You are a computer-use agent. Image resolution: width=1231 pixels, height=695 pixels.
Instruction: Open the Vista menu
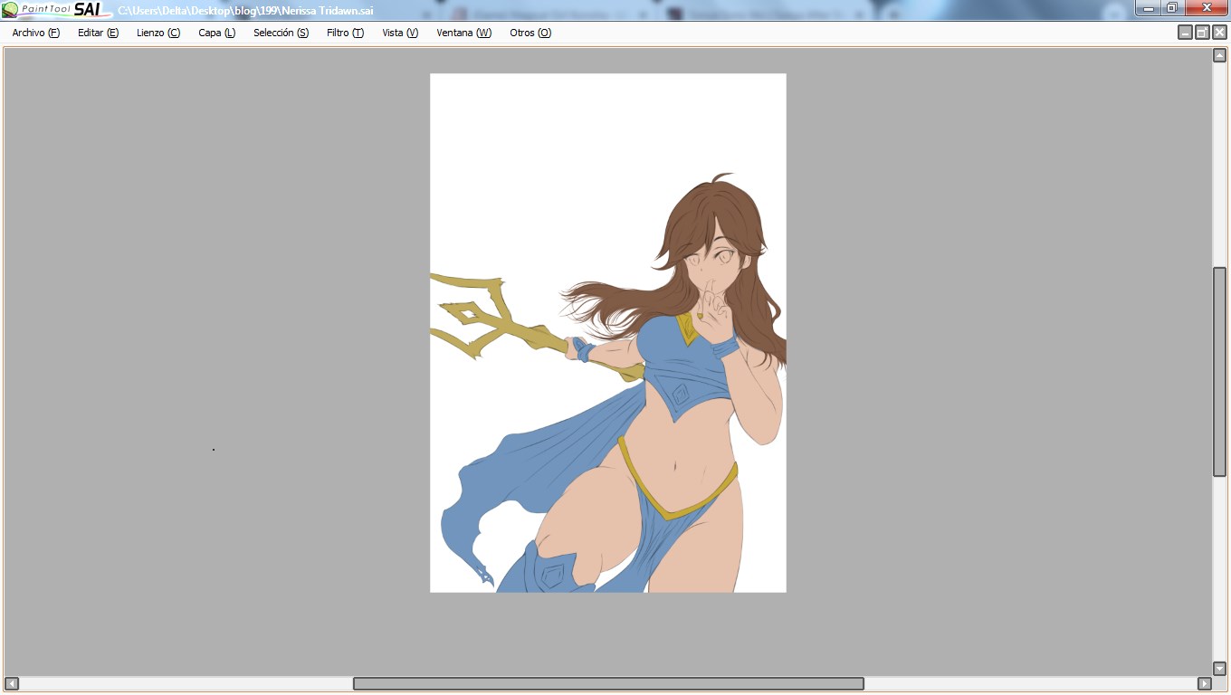[400, 33]
